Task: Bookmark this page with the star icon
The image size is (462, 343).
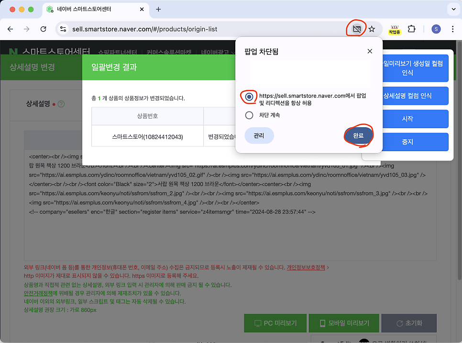Action: [372, 29]
